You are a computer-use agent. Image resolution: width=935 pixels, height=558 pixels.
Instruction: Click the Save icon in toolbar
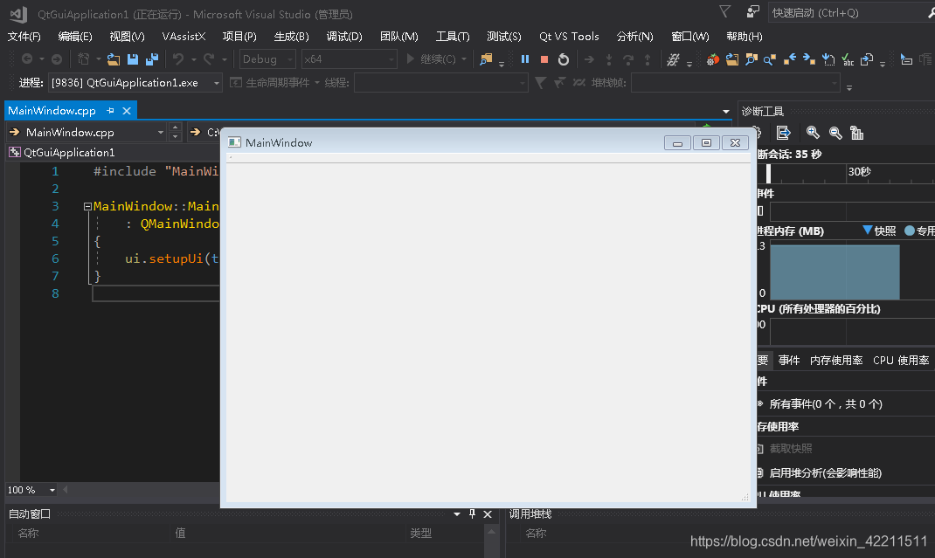pos(132,59)
